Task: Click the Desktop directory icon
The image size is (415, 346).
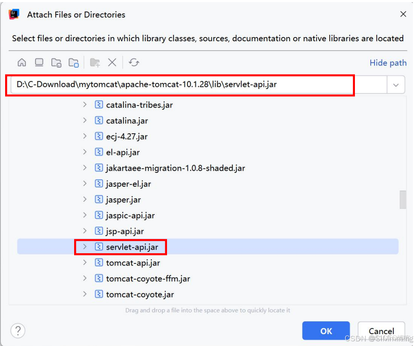Action: pos(39,62)
